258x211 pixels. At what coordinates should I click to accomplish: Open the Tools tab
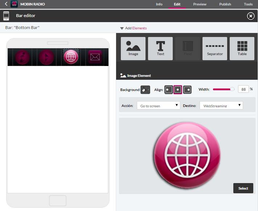coord(248,4)
